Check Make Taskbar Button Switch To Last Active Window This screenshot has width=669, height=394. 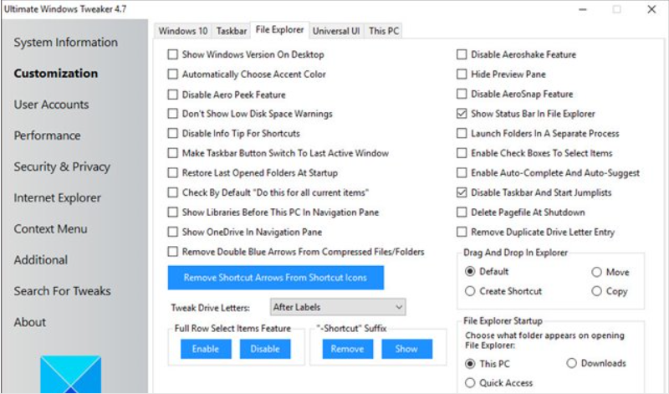[173, 153]
